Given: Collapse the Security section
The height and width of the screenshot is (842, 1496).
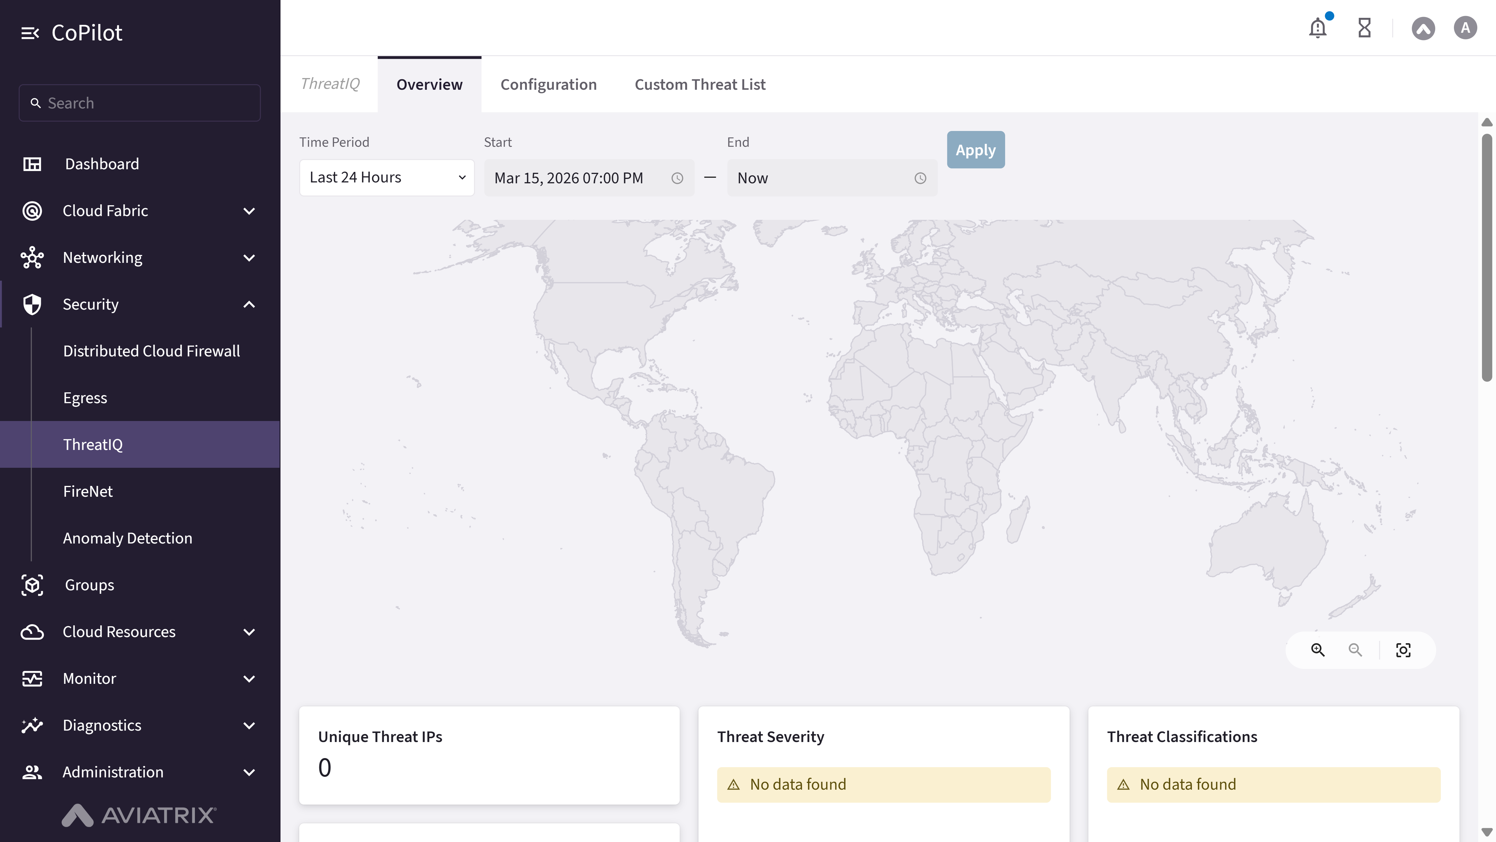Looking at the screenshot, I should [x=249, y=304].
